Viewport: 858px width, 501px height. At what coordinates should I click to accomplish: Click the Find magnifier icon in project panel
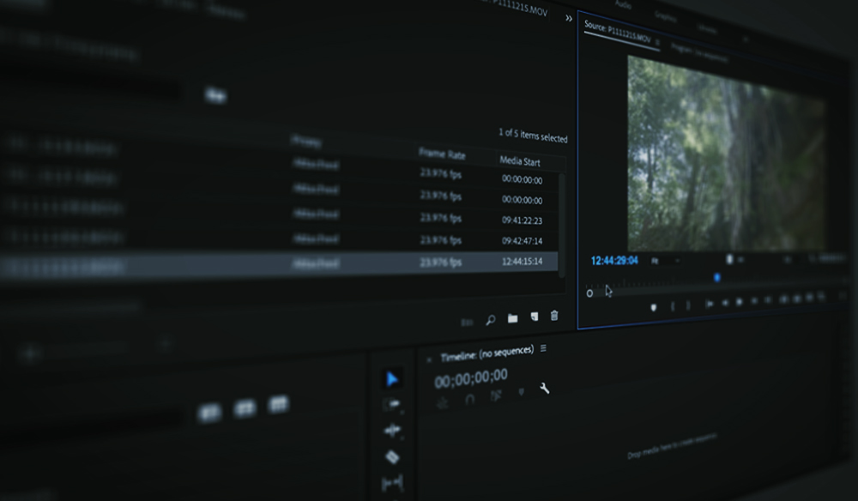click(490, 320)
